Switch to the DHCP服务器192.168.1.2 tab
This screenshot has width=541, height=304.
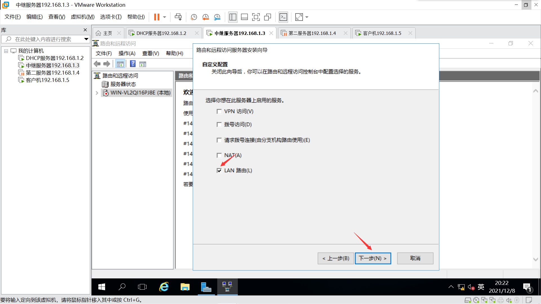click(x=161, y=33)
